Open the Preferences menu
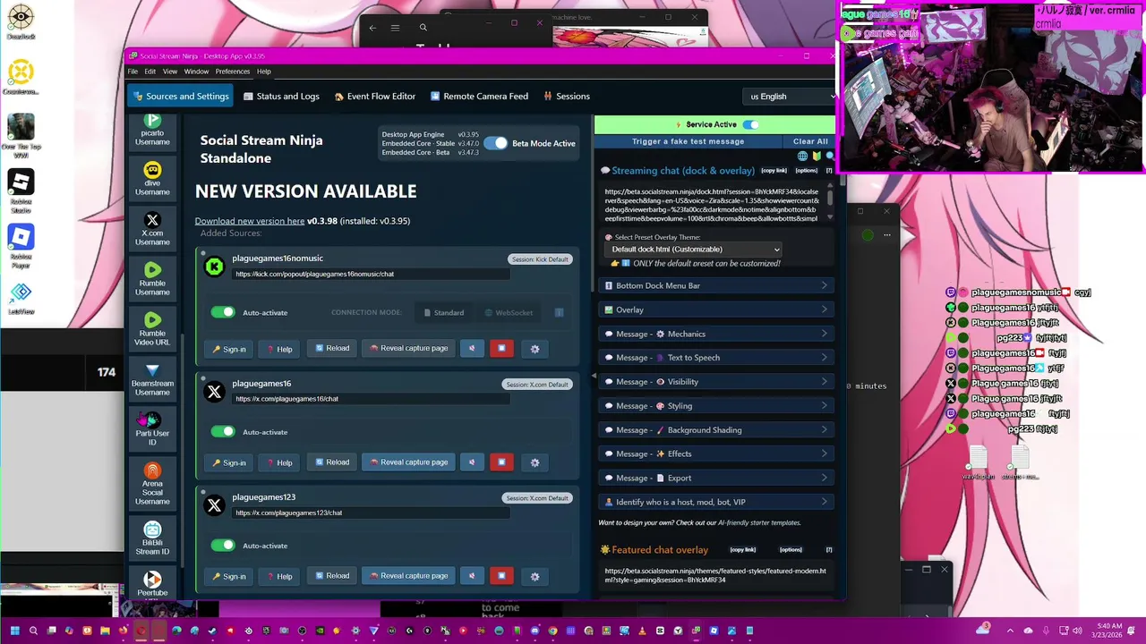Viewport: 1146px width, 644px height. point(233,72)
